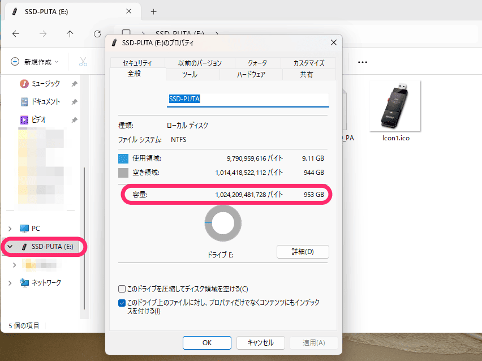Expand the ネットワーク tree node
The image size is (482, 361).
[x=9, y=282]
